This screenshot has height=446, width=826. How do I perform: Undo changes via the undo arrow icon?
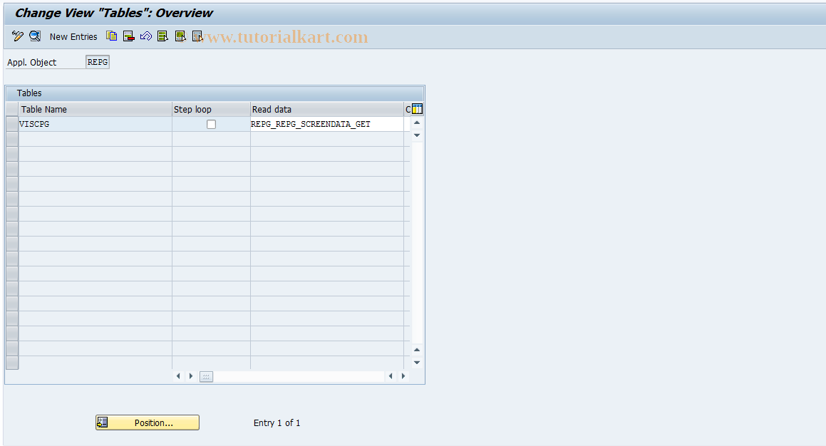tap(145, 36)
